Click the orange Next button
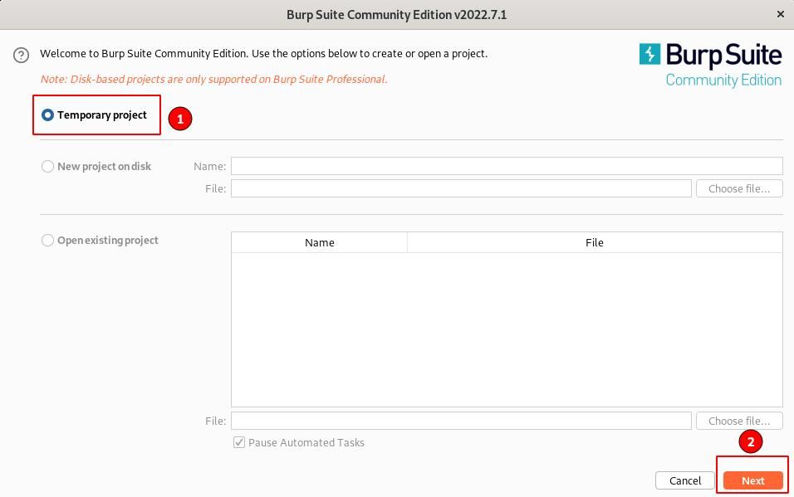The height and width of the screenshot is (497, 794). [752, 480]
